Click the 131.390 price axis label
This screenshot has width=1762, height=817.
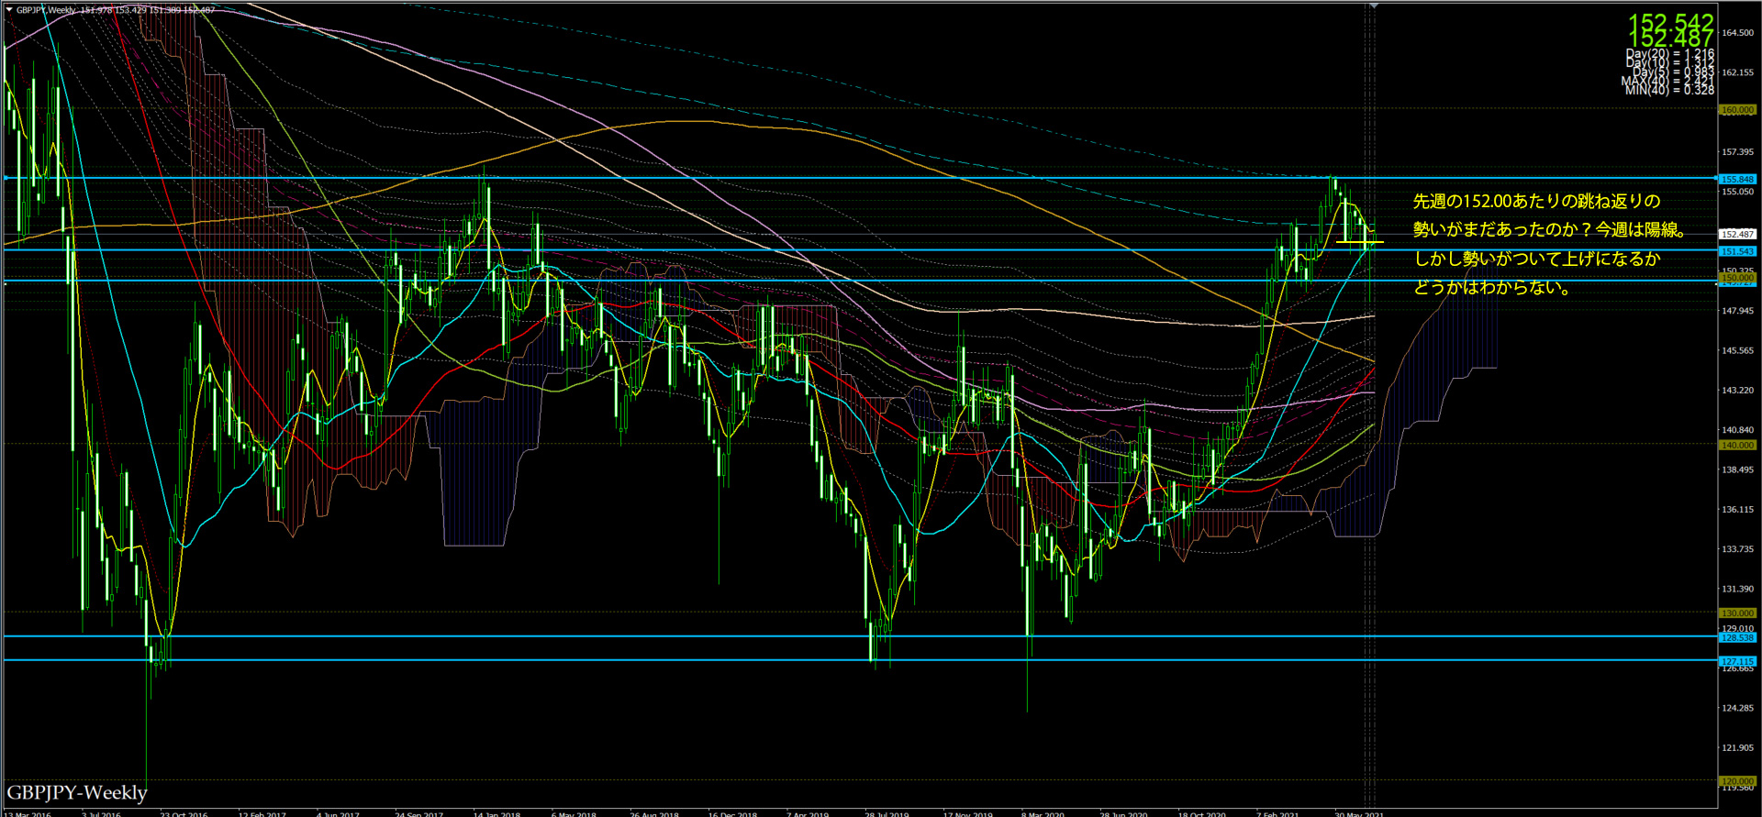coord(1737,589)
